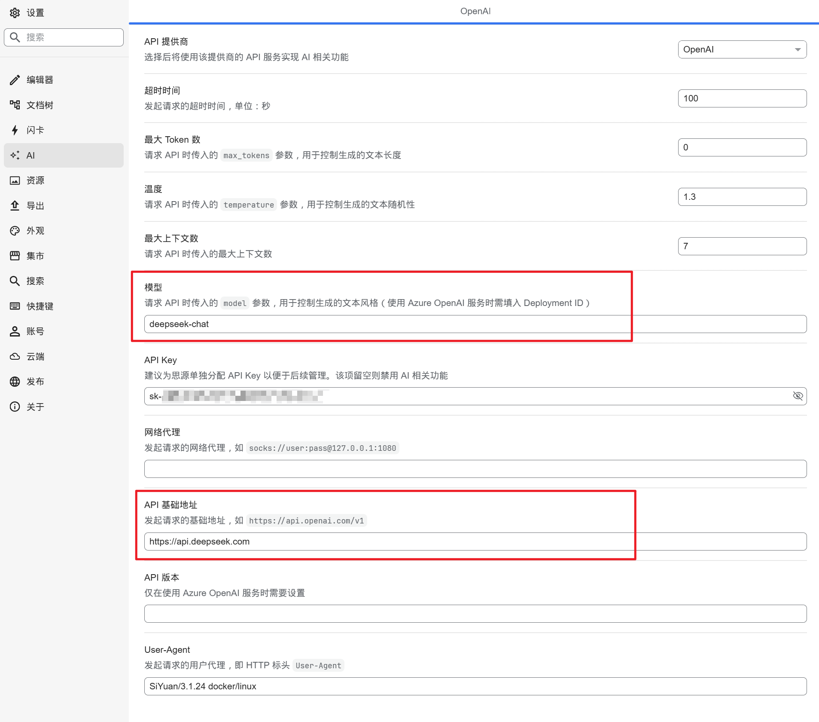Click the max_tokens code label

[247, 156]
